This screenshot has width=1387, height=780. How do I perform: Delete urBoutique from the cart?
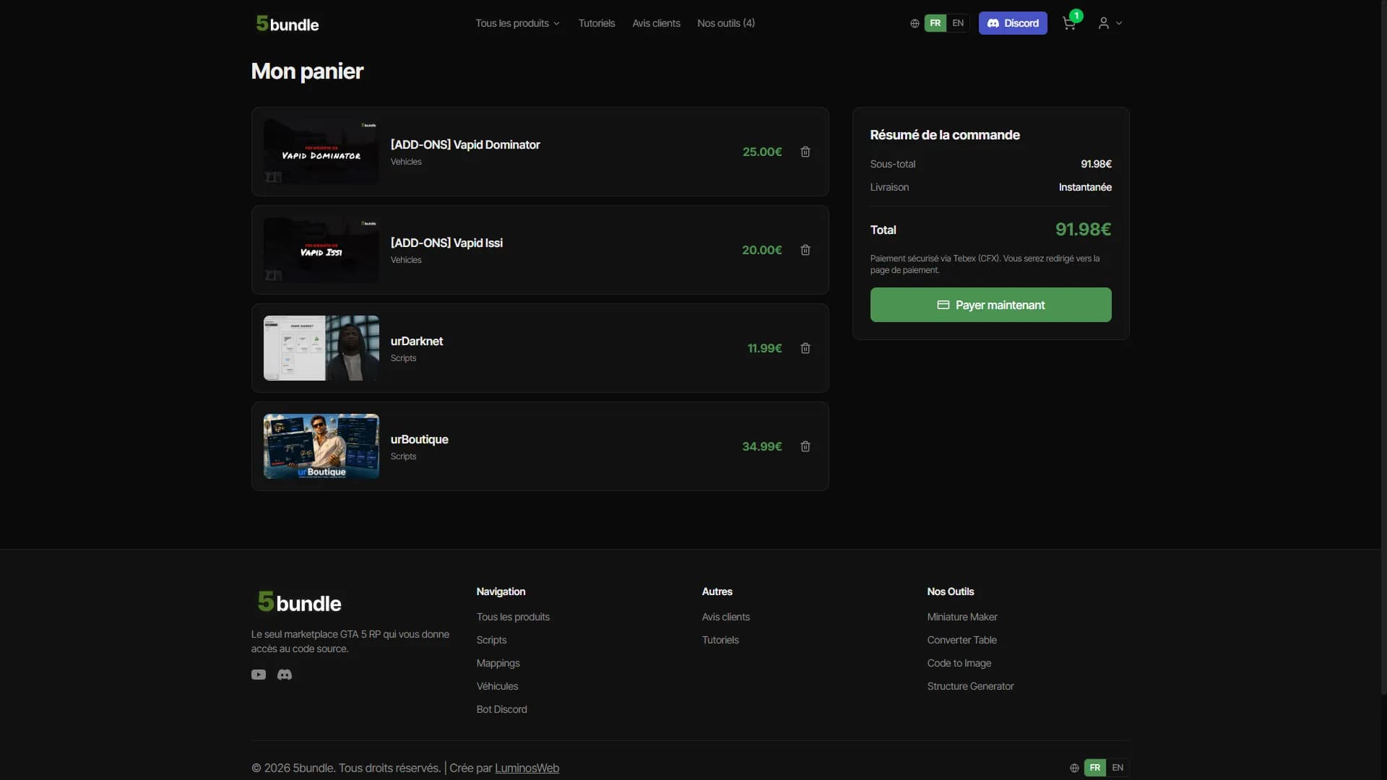(x=805, y=446)
